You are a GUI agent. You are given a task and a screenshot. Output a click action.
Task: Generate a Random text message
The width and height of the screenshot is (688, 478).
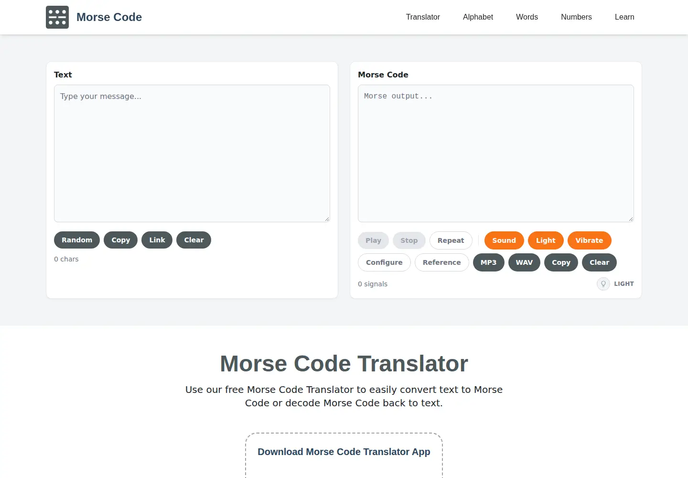[x=77, y=240]
